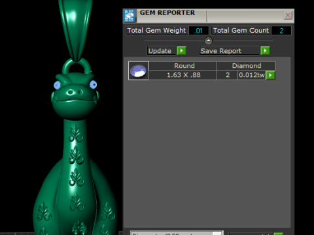Click the Round shape cell

coord(183,66)
